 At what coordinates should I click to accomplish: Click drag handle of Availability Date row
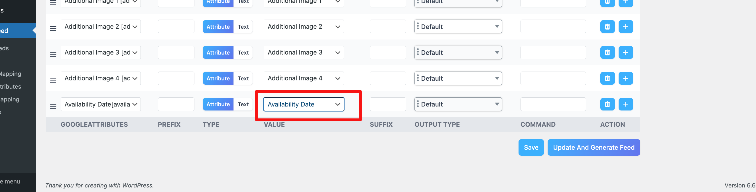tap(53, 106)
